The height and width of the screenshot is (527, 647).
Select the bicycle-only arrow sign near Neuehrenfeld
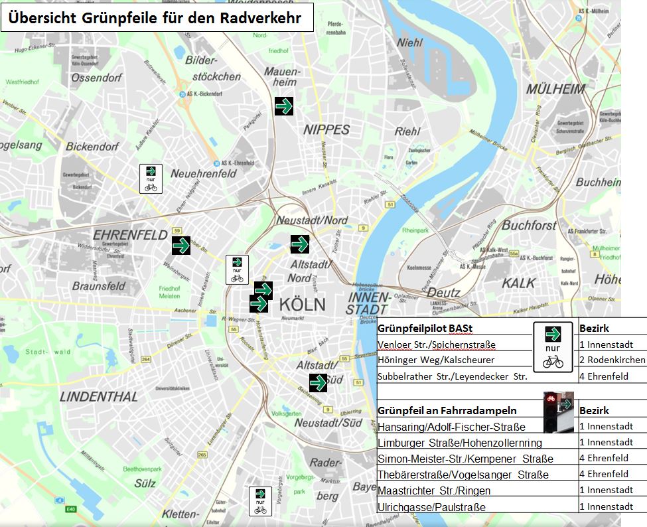(151, 179)
